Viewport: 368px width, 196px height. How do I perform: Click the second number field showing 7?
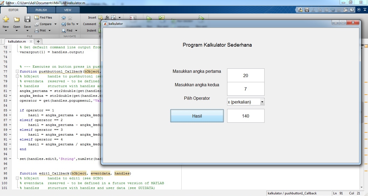[x=245, y=89]
